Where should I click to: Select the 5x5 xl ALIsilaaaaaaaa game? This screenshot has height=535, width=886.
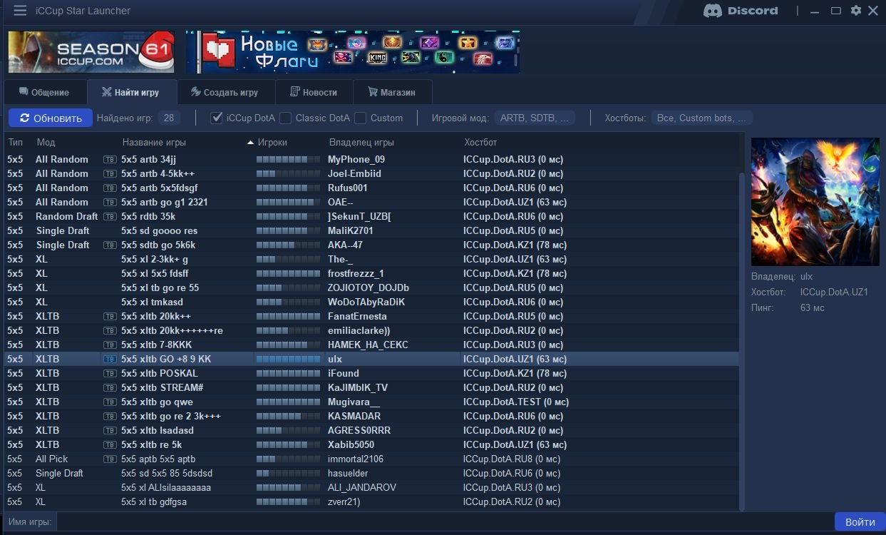pos(371,487)
